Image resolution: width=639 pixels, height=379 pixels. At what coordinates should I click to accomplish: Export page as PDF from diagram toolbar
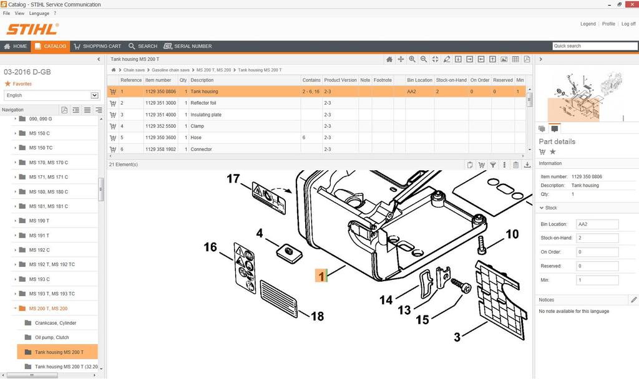point(527,59)
